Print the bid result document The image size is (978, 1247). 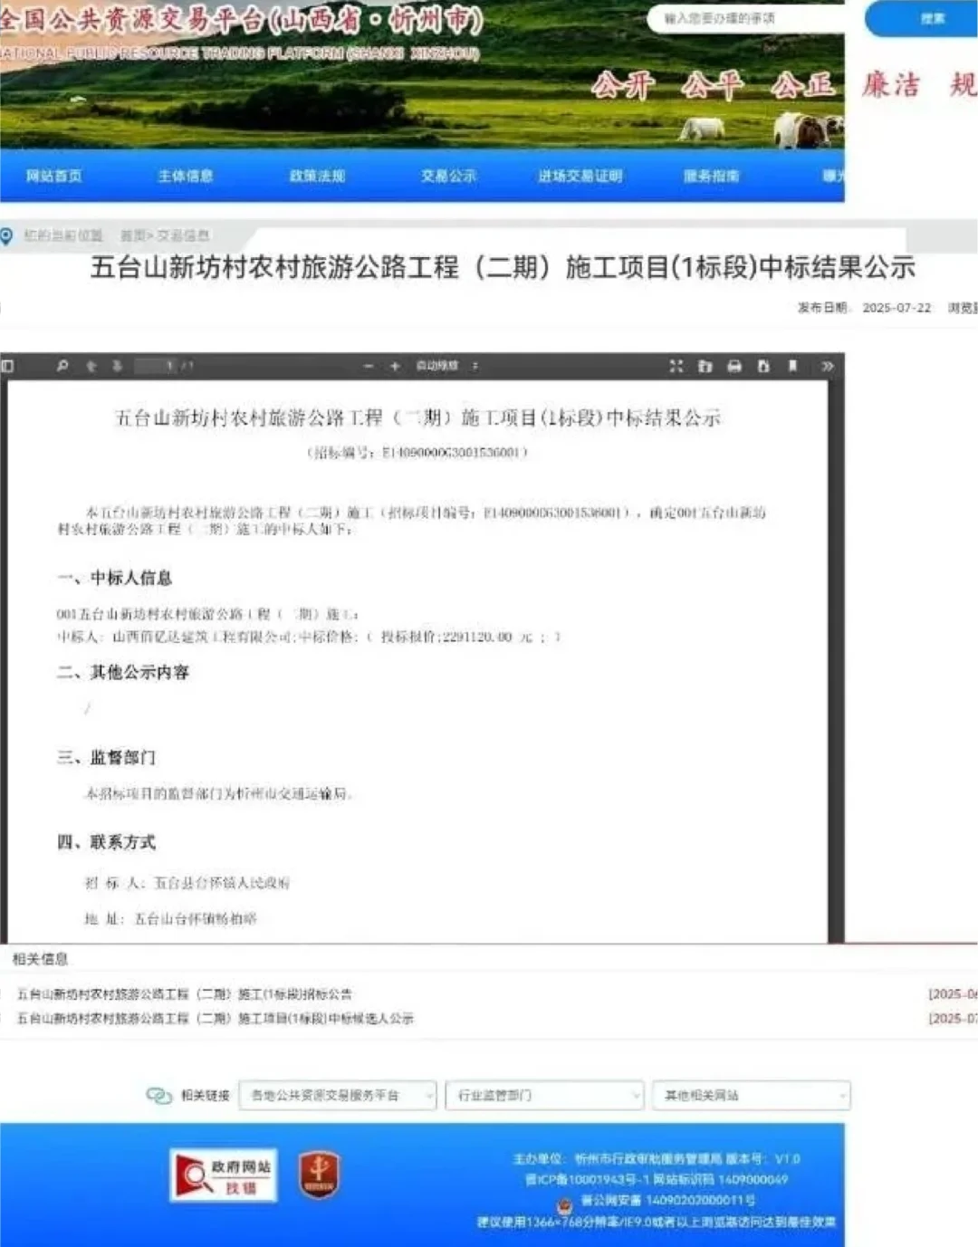(734, 367)
